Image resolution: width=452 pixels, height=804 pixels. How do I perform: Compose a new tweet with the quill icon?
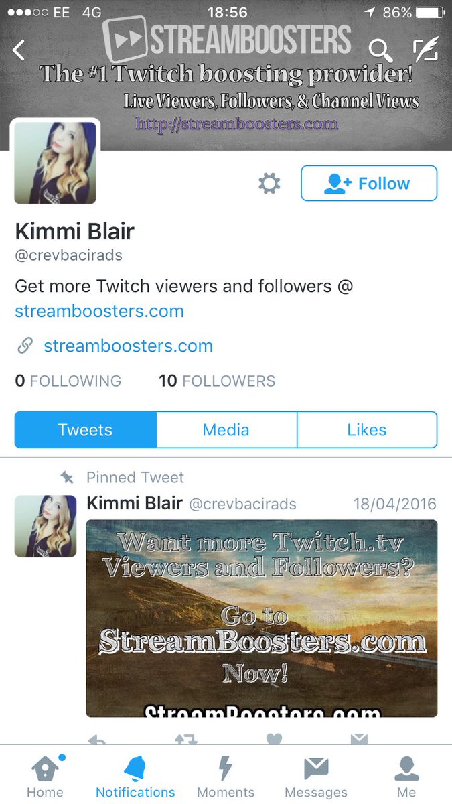pyautogui.click(x=425, y=50)
